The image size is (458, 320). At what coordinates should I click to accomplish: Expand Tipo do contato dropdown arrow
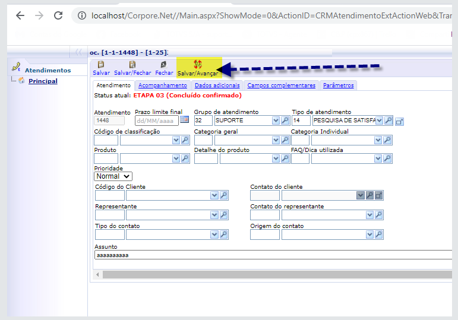click(x=214, y=235)
